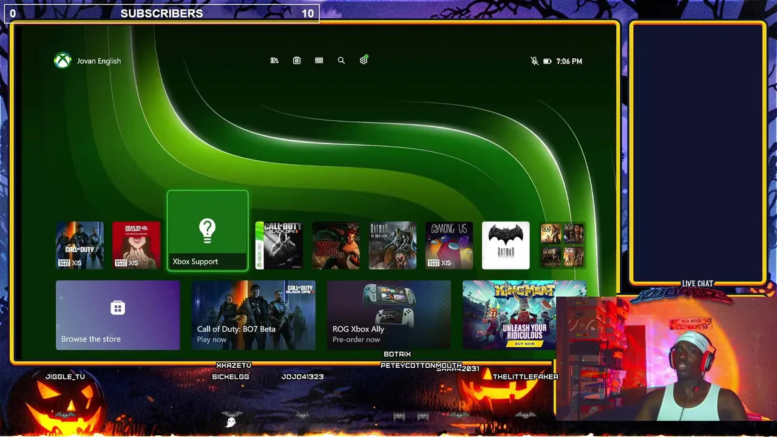Click the Kingmeat Buy Now button

click(524, 344)
